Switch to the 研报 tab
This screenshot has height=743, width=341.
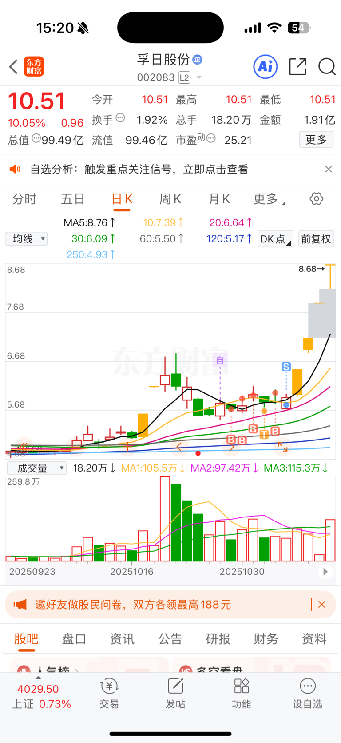(218, 639)
